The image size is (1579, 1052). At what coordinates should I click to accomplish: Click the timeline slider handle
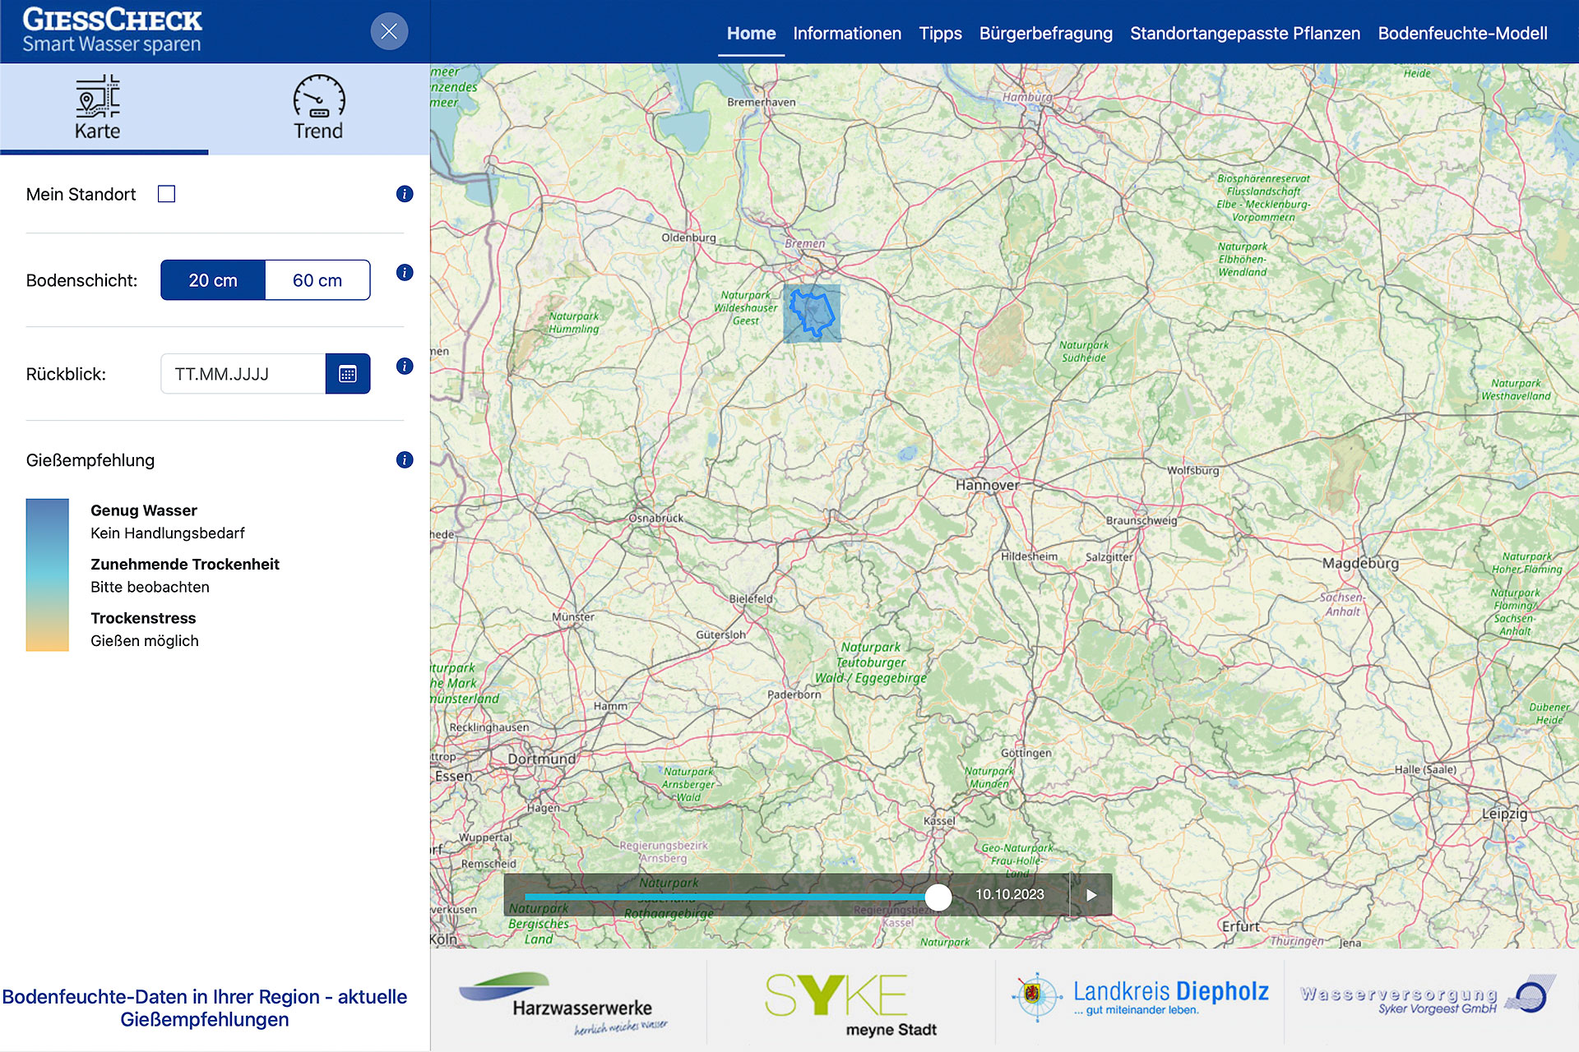[x=938, y=897]
